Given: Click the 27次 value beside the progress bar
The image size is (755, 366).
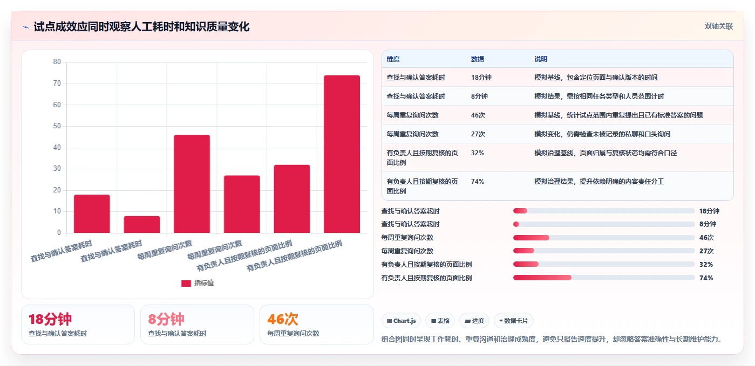Looking at the screenshot, I should [x=706, y=251].
